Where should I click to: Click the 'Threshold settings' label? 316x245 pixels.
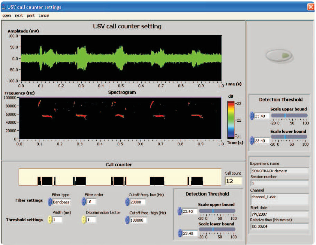point(24,220)
